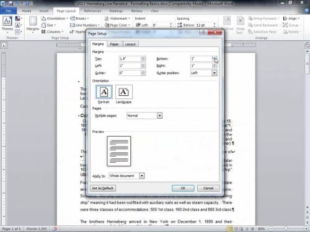310x232 pixels.
Task: Click the Words count in status bar
Action: tap(37, 229)
